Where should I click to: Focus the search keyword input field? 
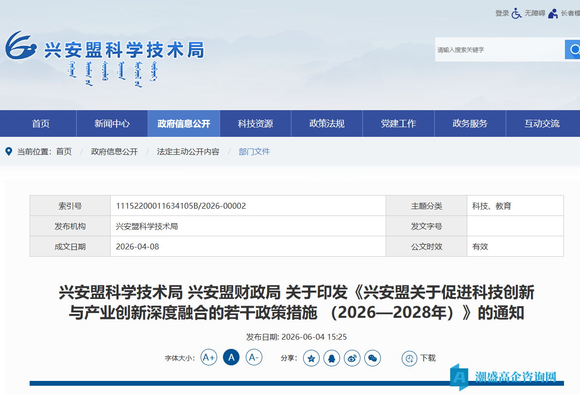coord(500,49)
